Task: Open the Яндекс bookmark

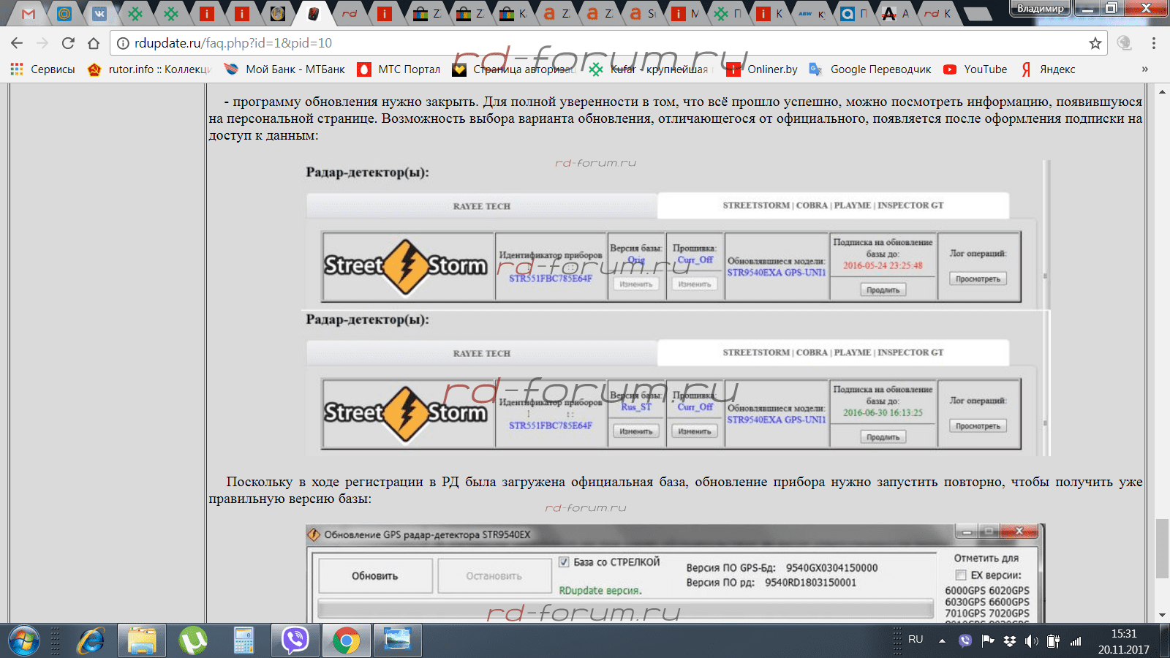Action: pyautogui.click(x=1048, y=69)
